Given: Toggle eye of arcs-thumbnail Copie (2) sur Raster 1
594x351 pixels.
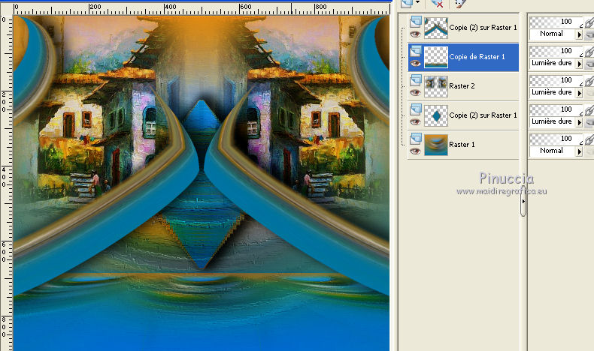Looking at the screenshot, I should coord(416,34).
